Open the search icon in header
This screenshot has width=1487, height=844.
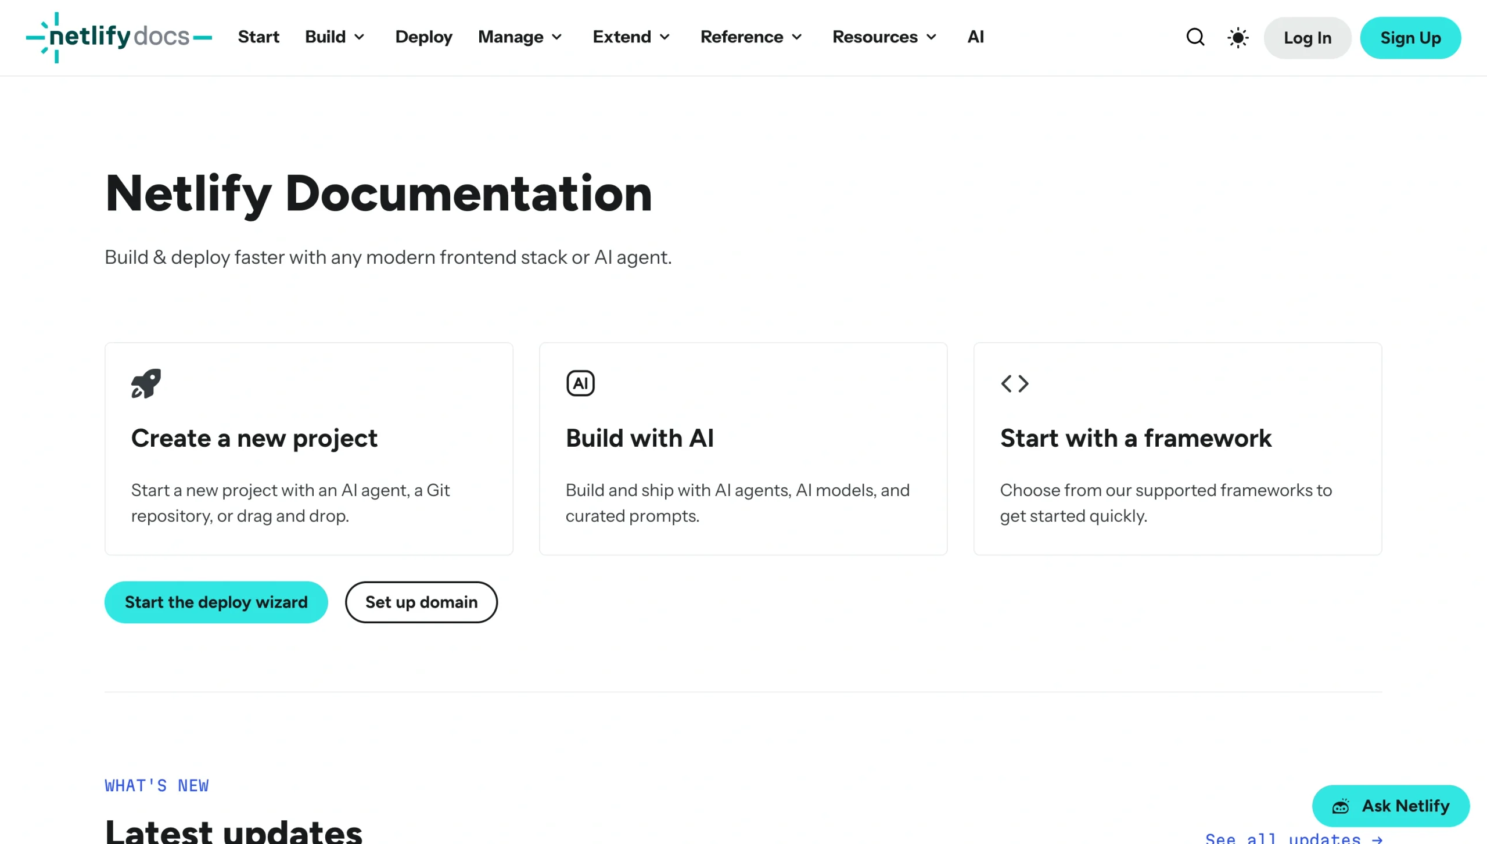point(1195,37)
